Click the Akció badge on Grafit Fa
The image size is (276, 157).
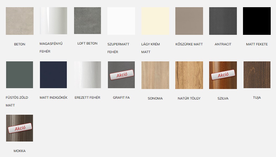coord(122,75)
